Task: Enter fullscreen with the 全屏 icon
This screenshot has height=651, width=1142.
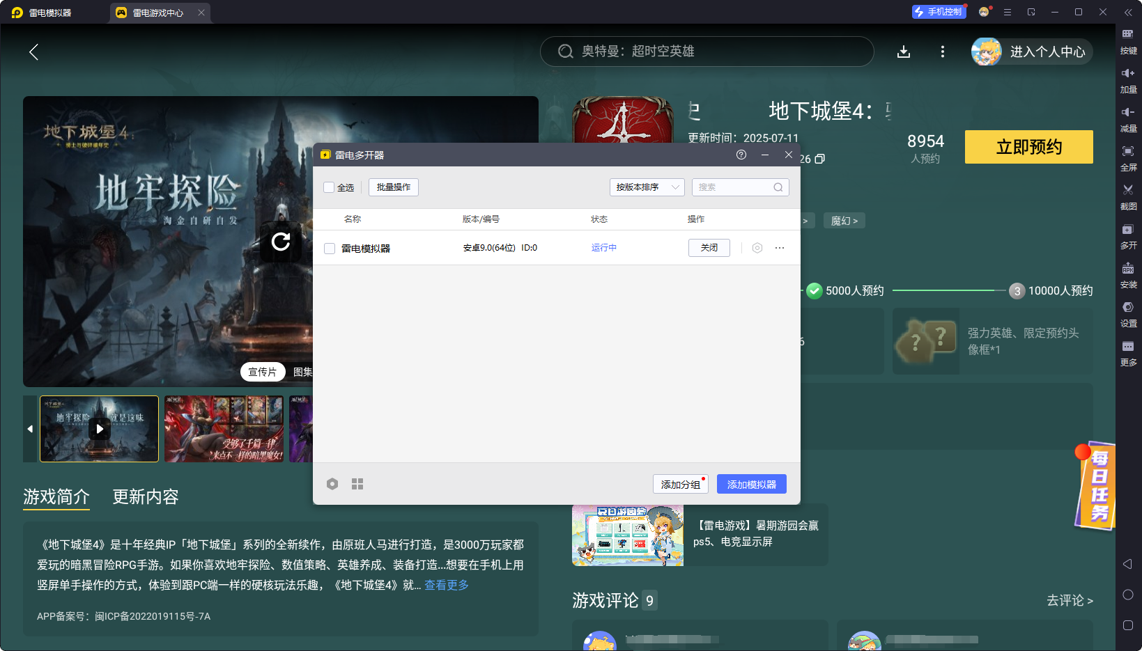Action: click(x=1128, y=157)
